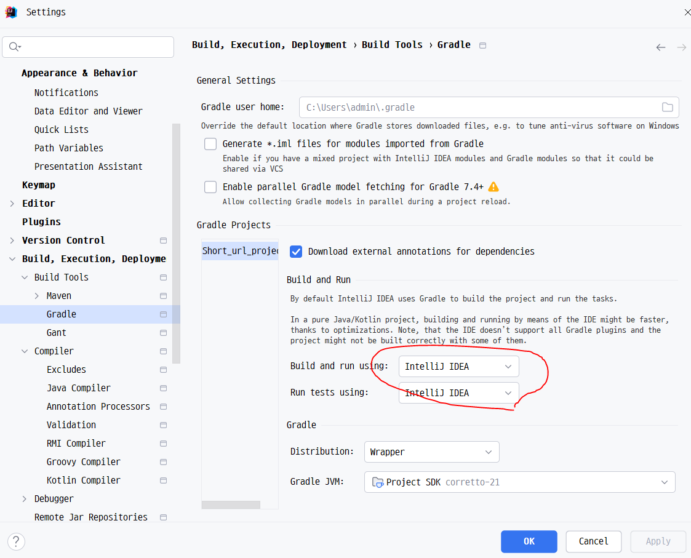Expand the Editor settings section
Image resolution: width=691 pixels, height=558 pixels.
click(12, 204)
